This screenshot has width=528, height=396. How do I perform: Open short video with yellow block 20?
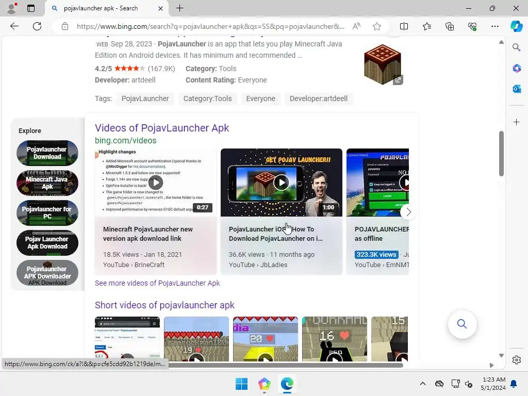266,338
